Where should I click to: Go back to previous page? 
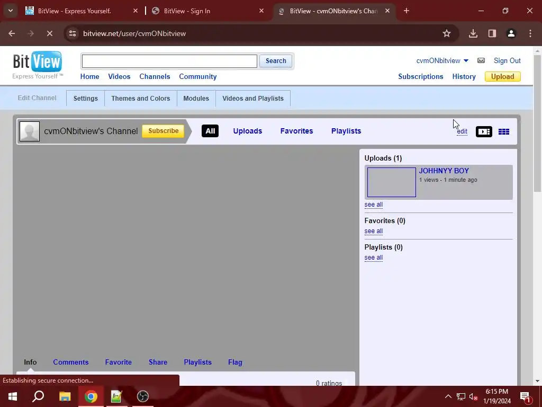[12, 33]
